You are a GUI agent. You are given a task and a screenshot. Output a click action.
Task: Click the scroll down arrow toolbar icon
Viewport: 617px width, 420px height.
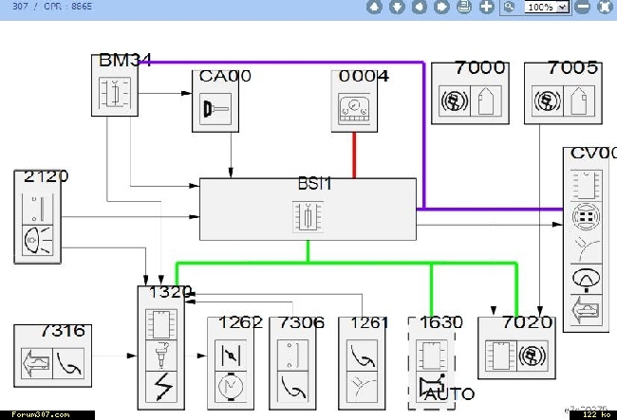397,7
